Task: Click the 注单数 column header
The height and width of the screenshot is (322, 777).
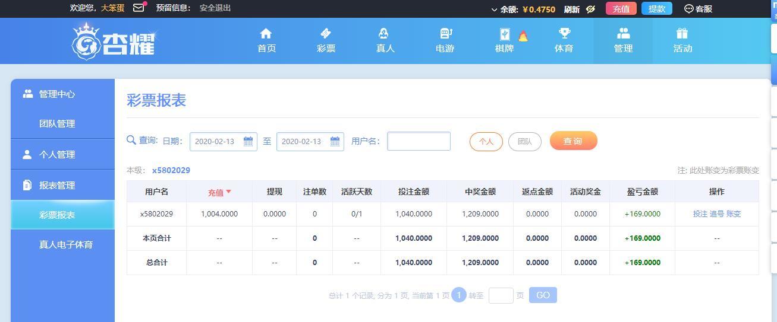Action: coord(314,192)
